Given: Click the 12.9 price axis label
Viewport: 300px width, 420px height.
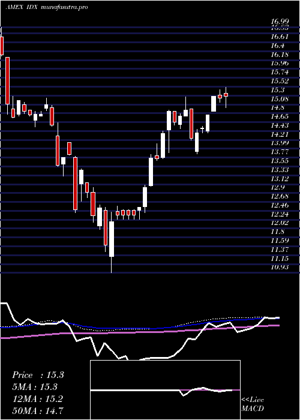Looking at the screenshot, I should coord(278,187).
